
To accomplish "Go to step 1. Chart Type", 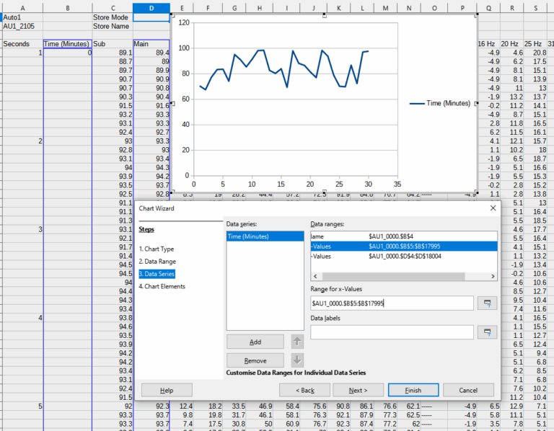I will [156, 249].
